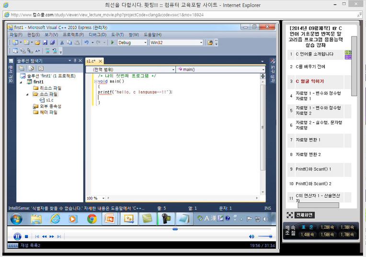This screenshot has height=257, width=366.
Task: Click the Display word completion A icon
Action: point(37,51)
